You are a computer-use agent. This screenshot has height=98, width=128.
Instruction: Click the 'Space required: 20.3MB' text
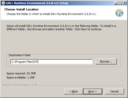pyautogui.click(x=21, y=73)
